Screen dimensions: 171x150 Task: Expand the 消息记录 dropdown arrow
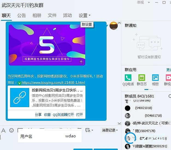(117, 130)
